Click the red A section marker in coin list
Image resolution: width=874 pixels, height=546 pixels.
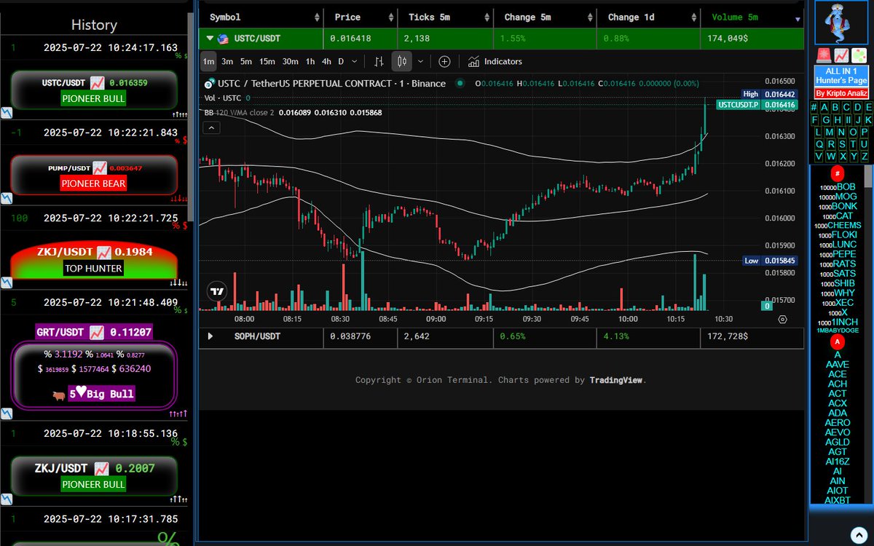838,341
